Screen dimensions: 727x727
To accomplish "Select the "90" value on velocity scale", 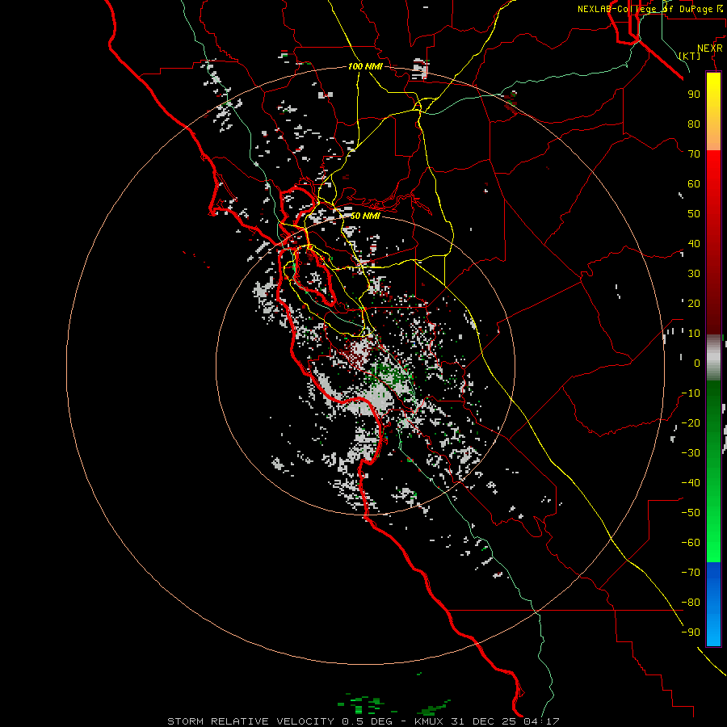I will [694, 95].
